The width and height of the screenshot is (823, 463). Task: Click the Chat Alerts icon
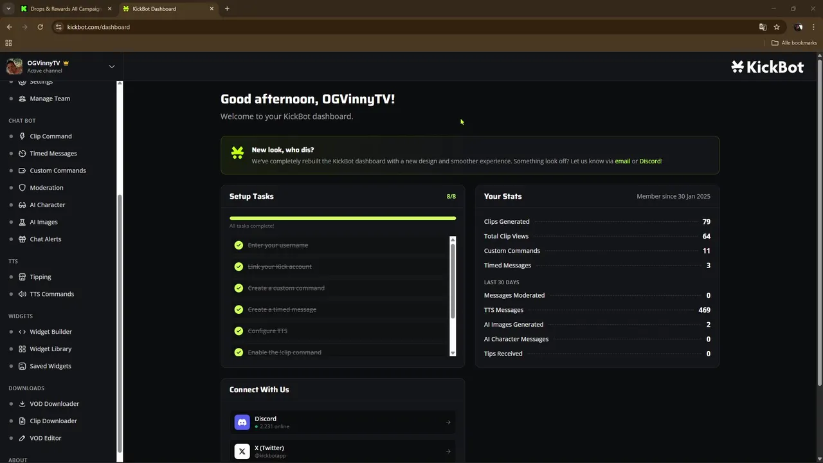pos(23,239)
